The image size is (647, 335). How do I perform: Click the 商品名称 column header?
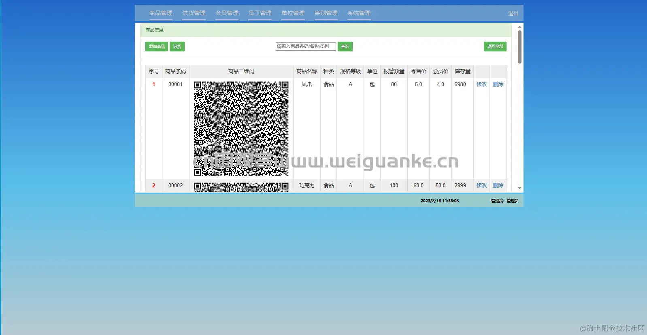pyautogui.click(x=307, y=71)
